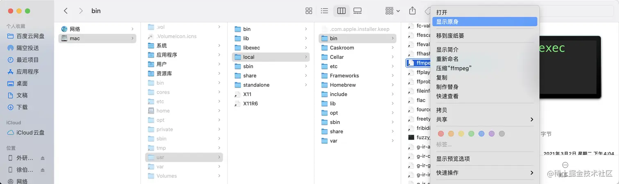Open the Volumes folder

[x=184, y=176]
